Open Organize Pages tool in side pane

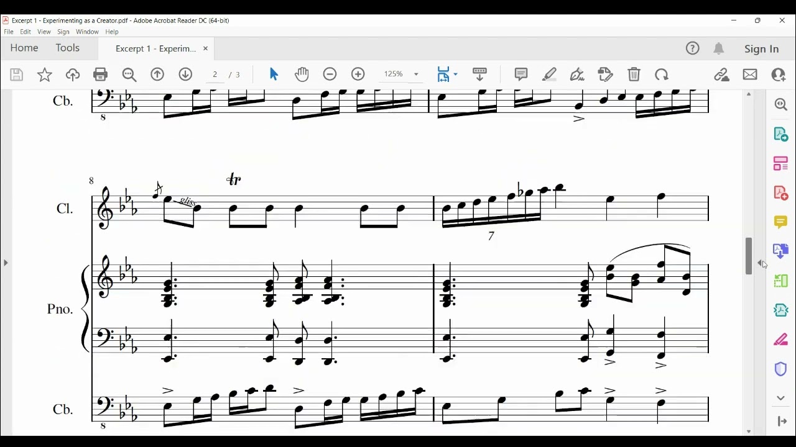click(x=781, y=163)
